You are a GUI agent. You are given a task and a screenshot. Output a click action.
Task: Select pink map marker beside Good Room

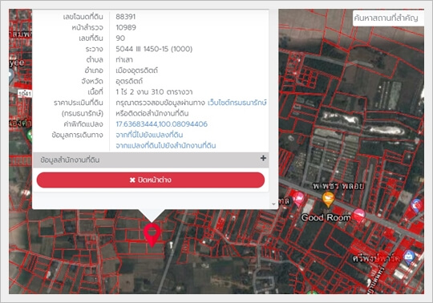(358, 216)
